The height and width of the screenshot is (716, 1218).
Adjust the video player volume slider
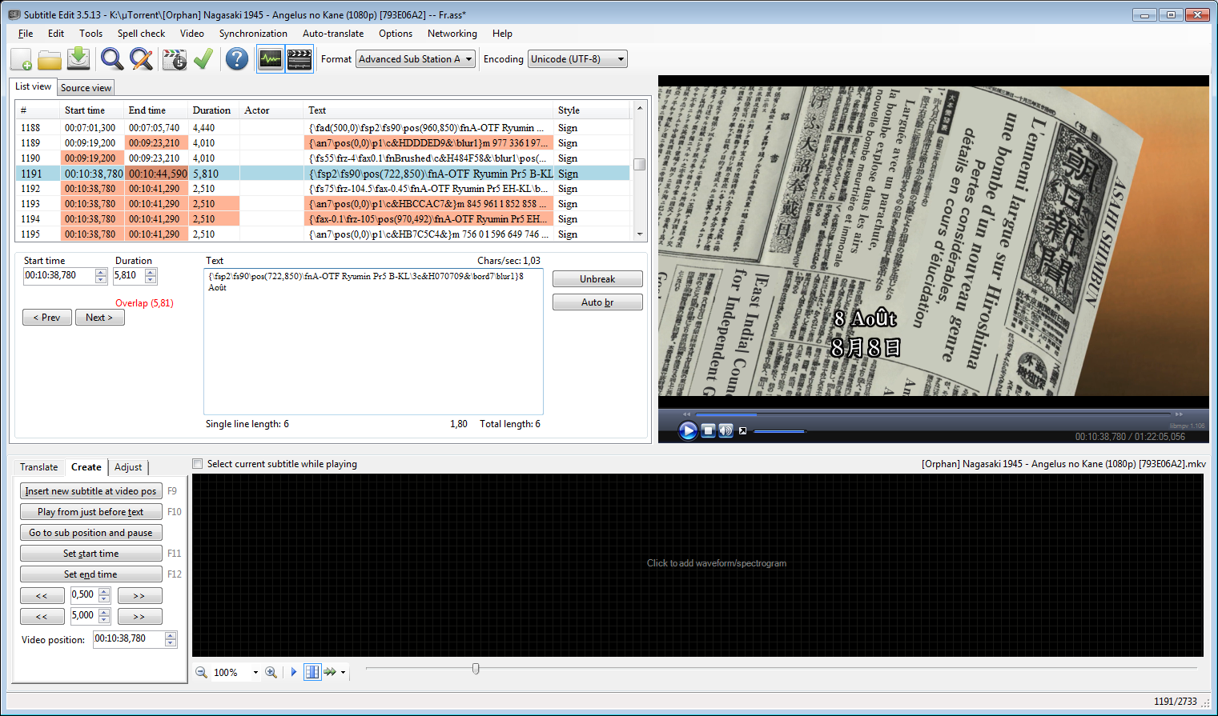click(x=779, y=431)
